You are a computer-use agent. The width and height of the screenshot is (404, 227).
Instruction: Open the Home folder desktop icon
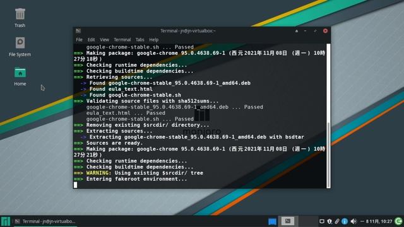pos(20,76)
